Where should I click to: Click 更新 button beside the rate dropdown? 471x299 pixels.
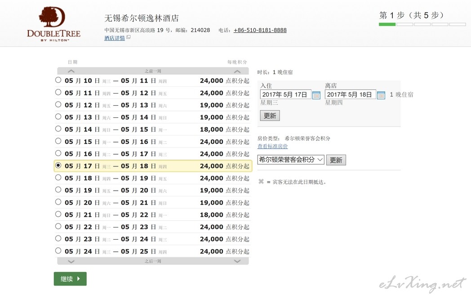(336, 160)
